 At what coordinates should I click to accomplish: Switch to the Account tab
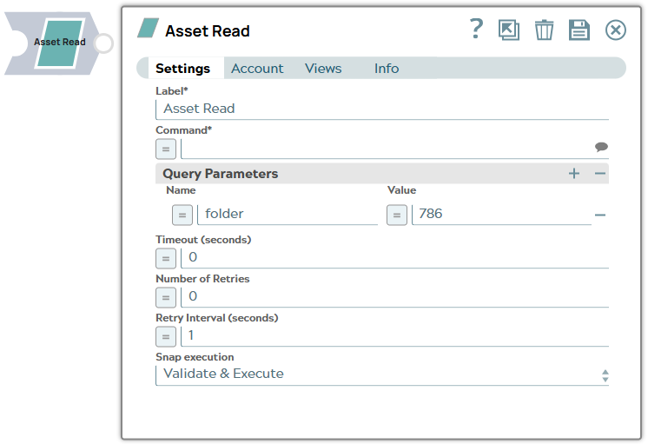coord(257,69)
